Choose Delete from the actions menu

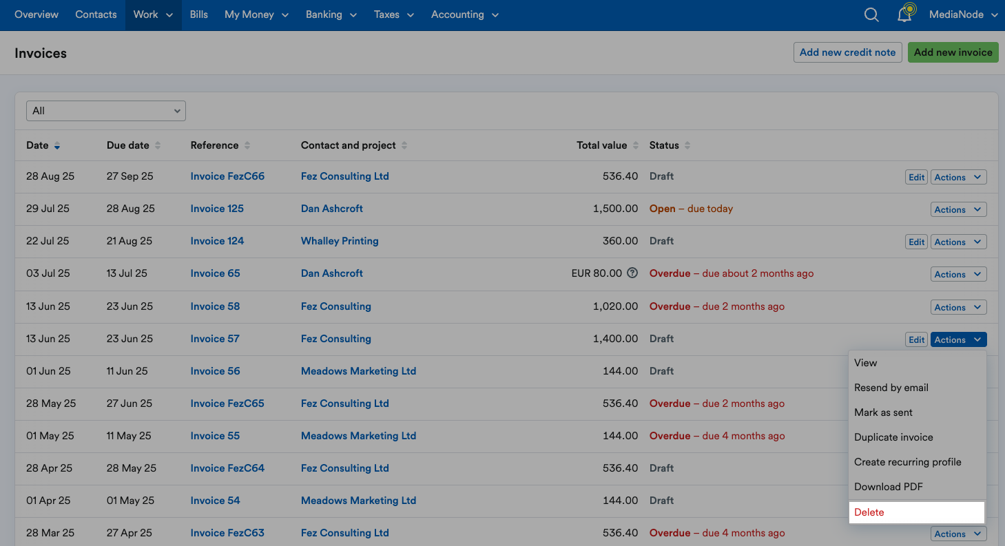(917, 512)
